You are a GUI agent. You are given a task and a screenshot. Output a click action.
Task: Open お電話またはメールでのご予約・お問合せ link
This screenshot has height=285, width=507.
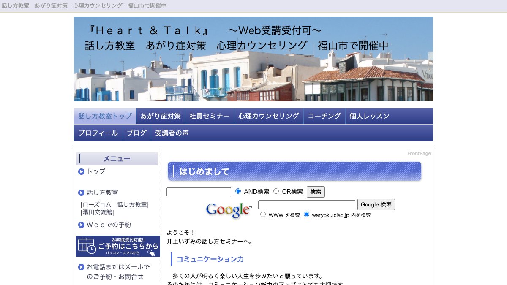point(118,271)
